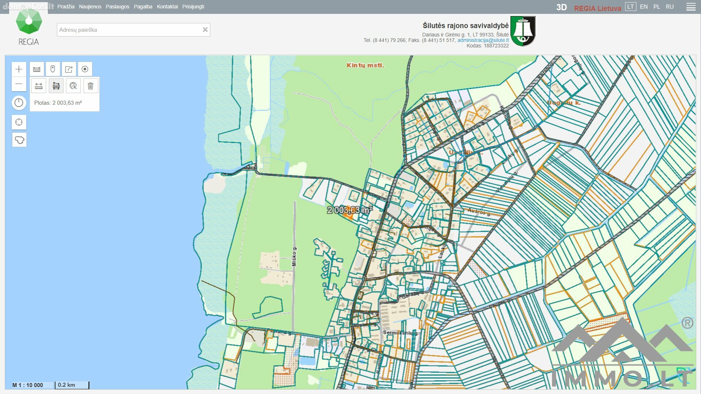Open the Pagalba menu item

coord(143,7)
